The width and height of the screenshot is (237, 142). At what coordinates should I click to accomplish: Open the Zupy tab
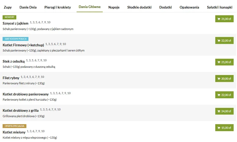(8, 7)
